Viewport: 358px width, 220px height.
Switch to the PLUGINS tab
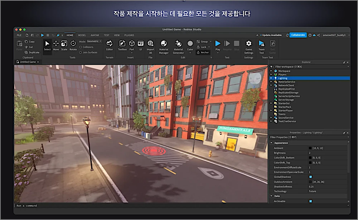pyautogui.click(x=129, y=35)
